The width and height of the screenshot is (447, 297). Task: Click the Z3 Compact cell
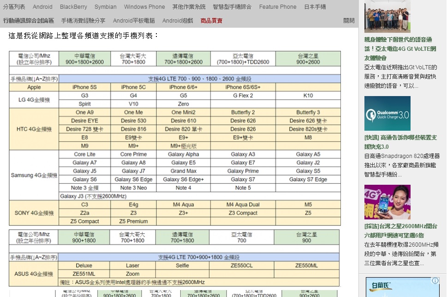point(243,213)
